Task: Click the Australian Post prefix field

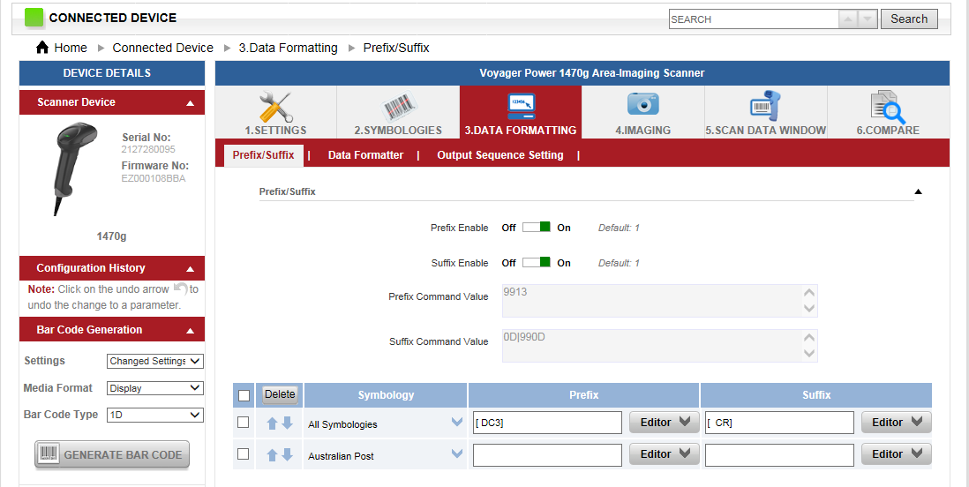Action: (x=547, y=455)
